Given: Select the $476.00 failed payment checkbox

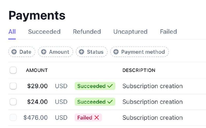Looking at the screenshot, I should [x=13, y=118].
